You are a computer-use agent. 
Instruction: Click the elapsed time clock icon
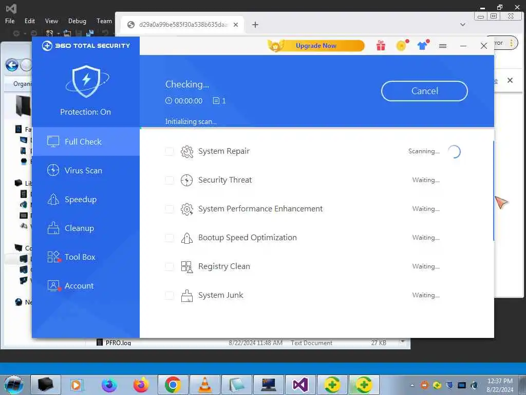point(168,100)
